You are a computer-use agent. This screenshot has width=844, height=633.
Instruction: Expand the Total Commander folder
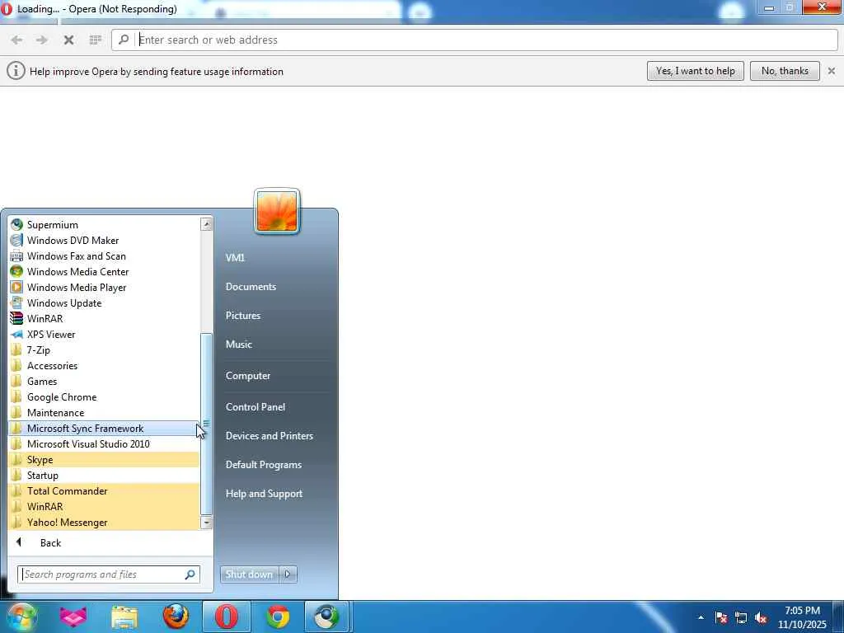(x=104, y=491)
